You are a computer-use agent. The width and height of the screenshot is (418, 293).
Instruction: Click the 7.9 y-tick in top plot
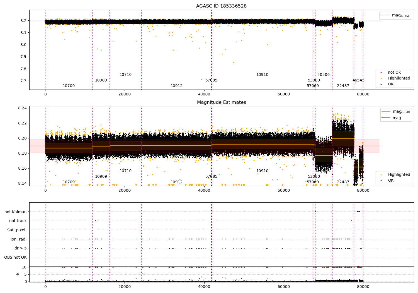click(23, 57)
